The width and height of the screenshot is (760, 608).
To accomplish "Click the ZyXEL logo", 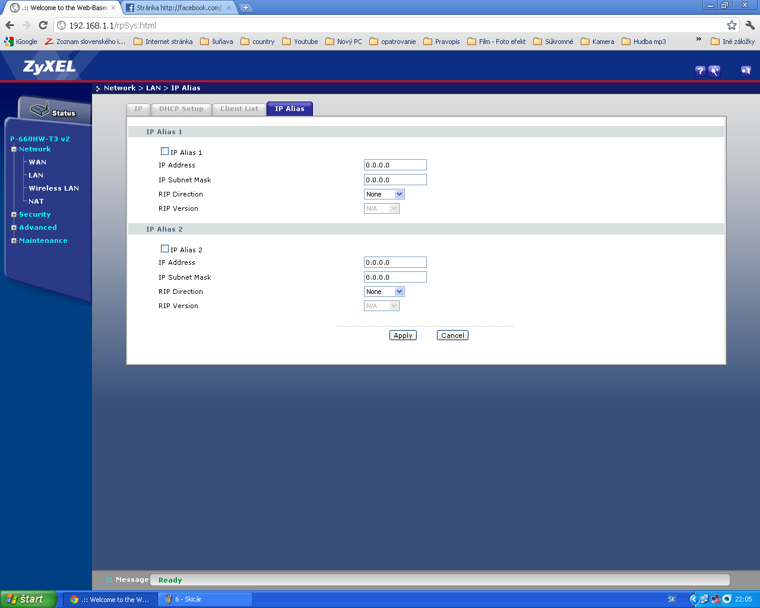I will point(50,66).
